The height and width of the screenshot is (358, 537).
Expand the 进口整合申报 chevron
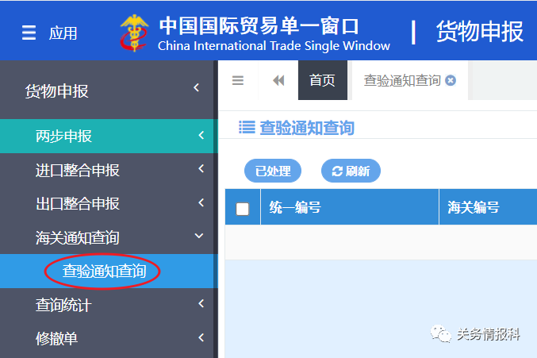[x=201, y=168]
